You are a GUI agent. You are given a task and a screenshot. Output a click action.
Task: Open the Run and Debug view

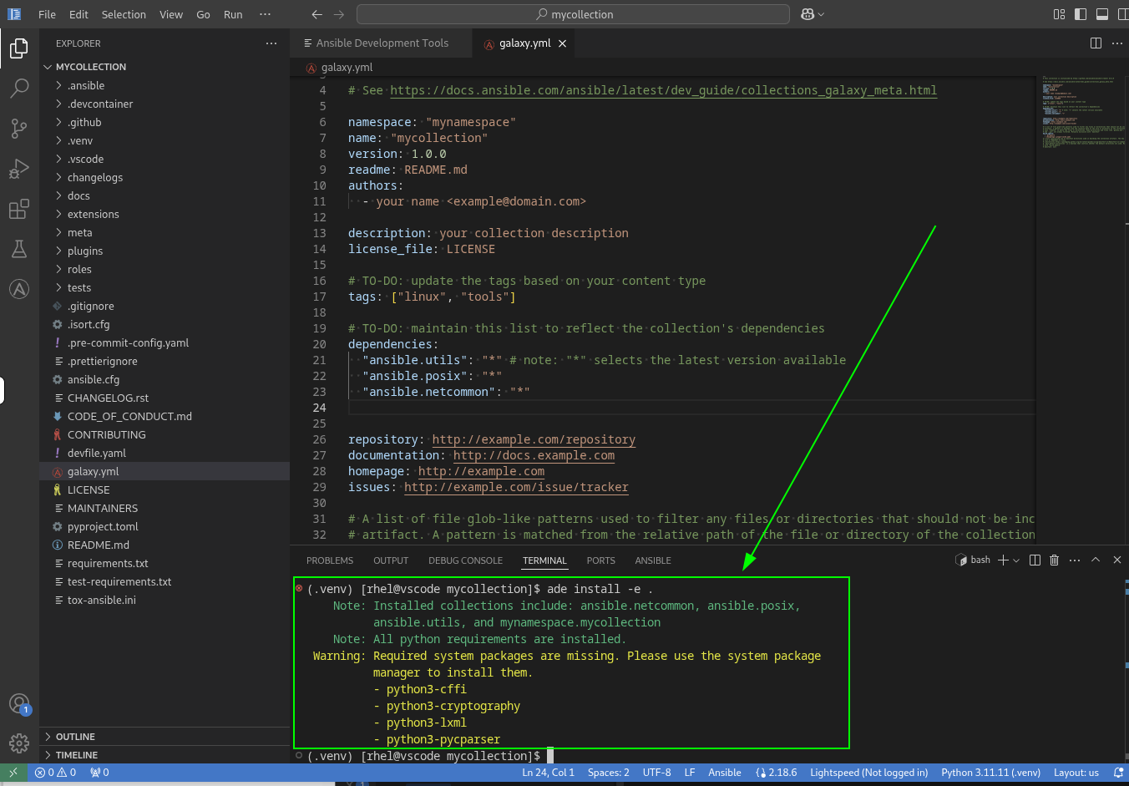(19, 169)
